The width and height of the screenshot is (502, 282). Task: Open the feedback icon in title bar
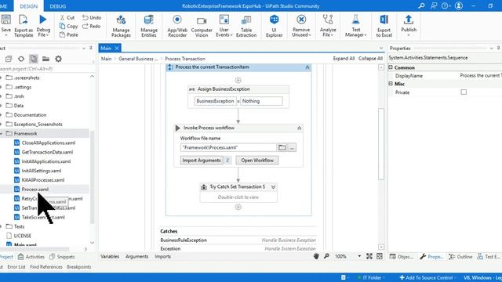pyautogui.click(x=434, y=5)
